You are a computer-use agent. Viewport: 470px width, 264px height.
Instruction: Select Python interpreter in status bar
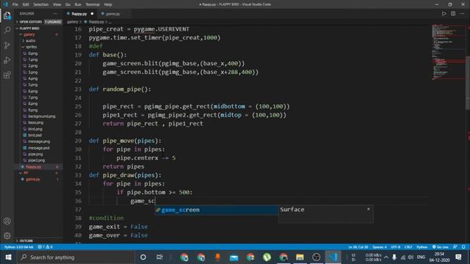(18, 247)
